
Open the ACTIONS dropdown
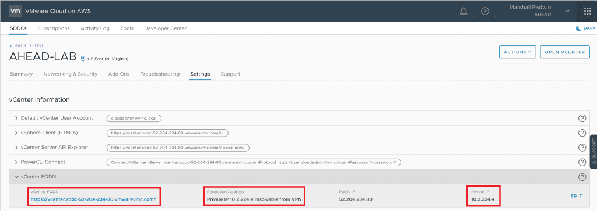pyautogui.click(x=518, y=52)
